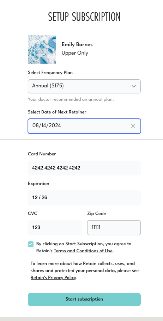Screen dimensions: 163x321
Task: Click the Upper Only retainer type text
Action: click(x=75, y=53)
